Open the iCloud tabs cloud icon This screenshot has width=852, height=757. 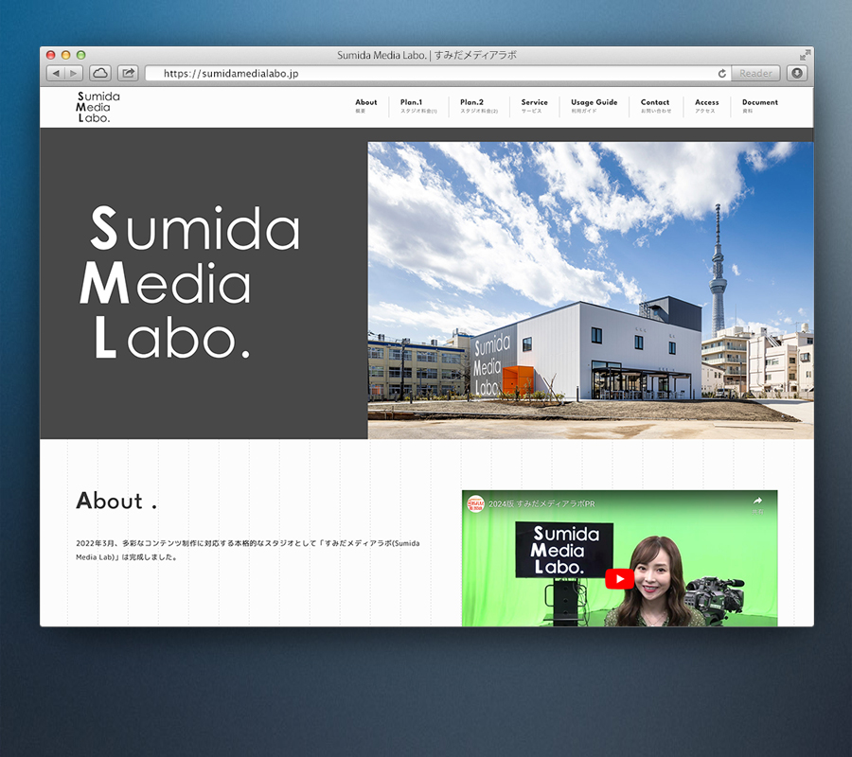[x=100, y=73]
